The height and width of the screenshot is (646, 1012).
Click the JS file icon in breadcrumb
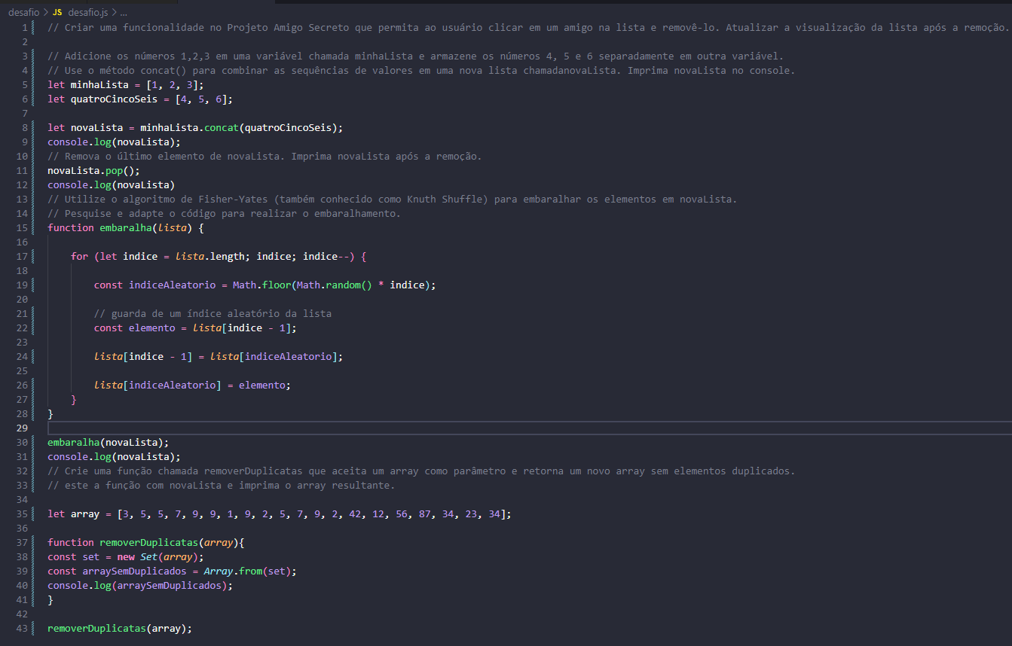point(57,13)
